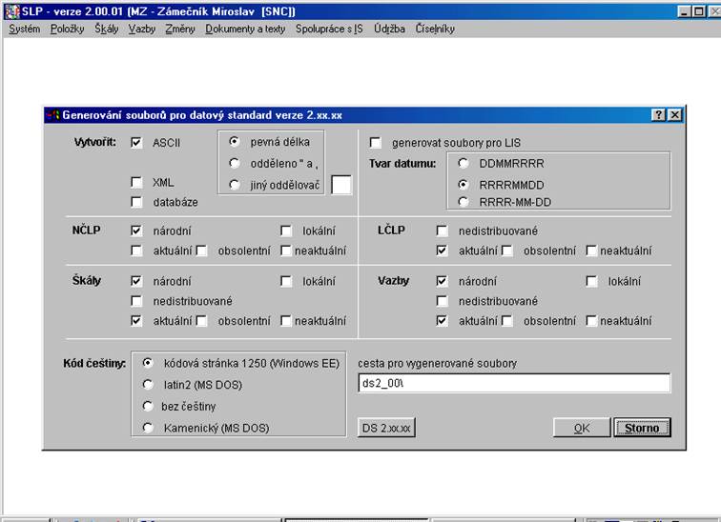Close the Generování souborů dialog
The width and height of the screenshot is (721, 522).
point(674,114)
